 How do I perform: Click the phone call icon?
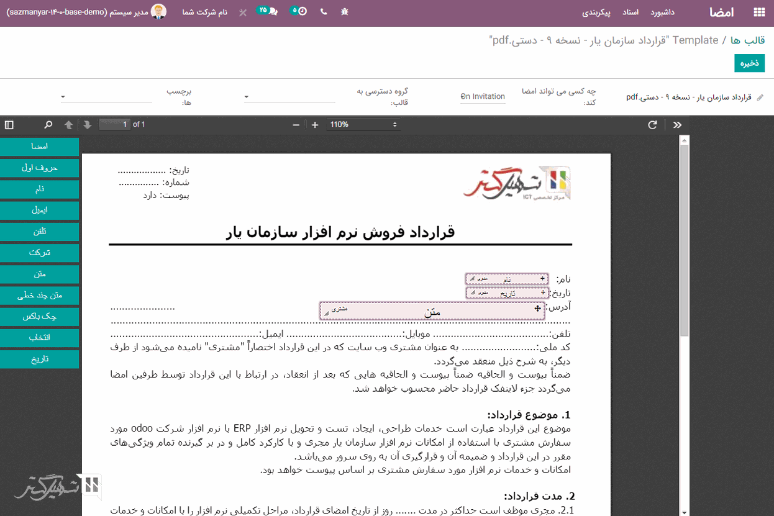click(x=324, y=12)
